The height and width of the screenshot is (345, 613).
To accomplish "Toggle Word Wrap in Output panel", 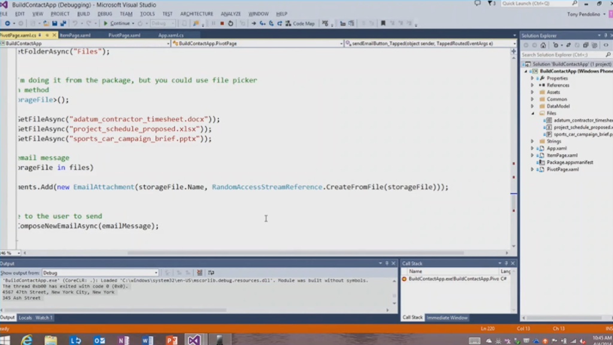I will (211, 273).
